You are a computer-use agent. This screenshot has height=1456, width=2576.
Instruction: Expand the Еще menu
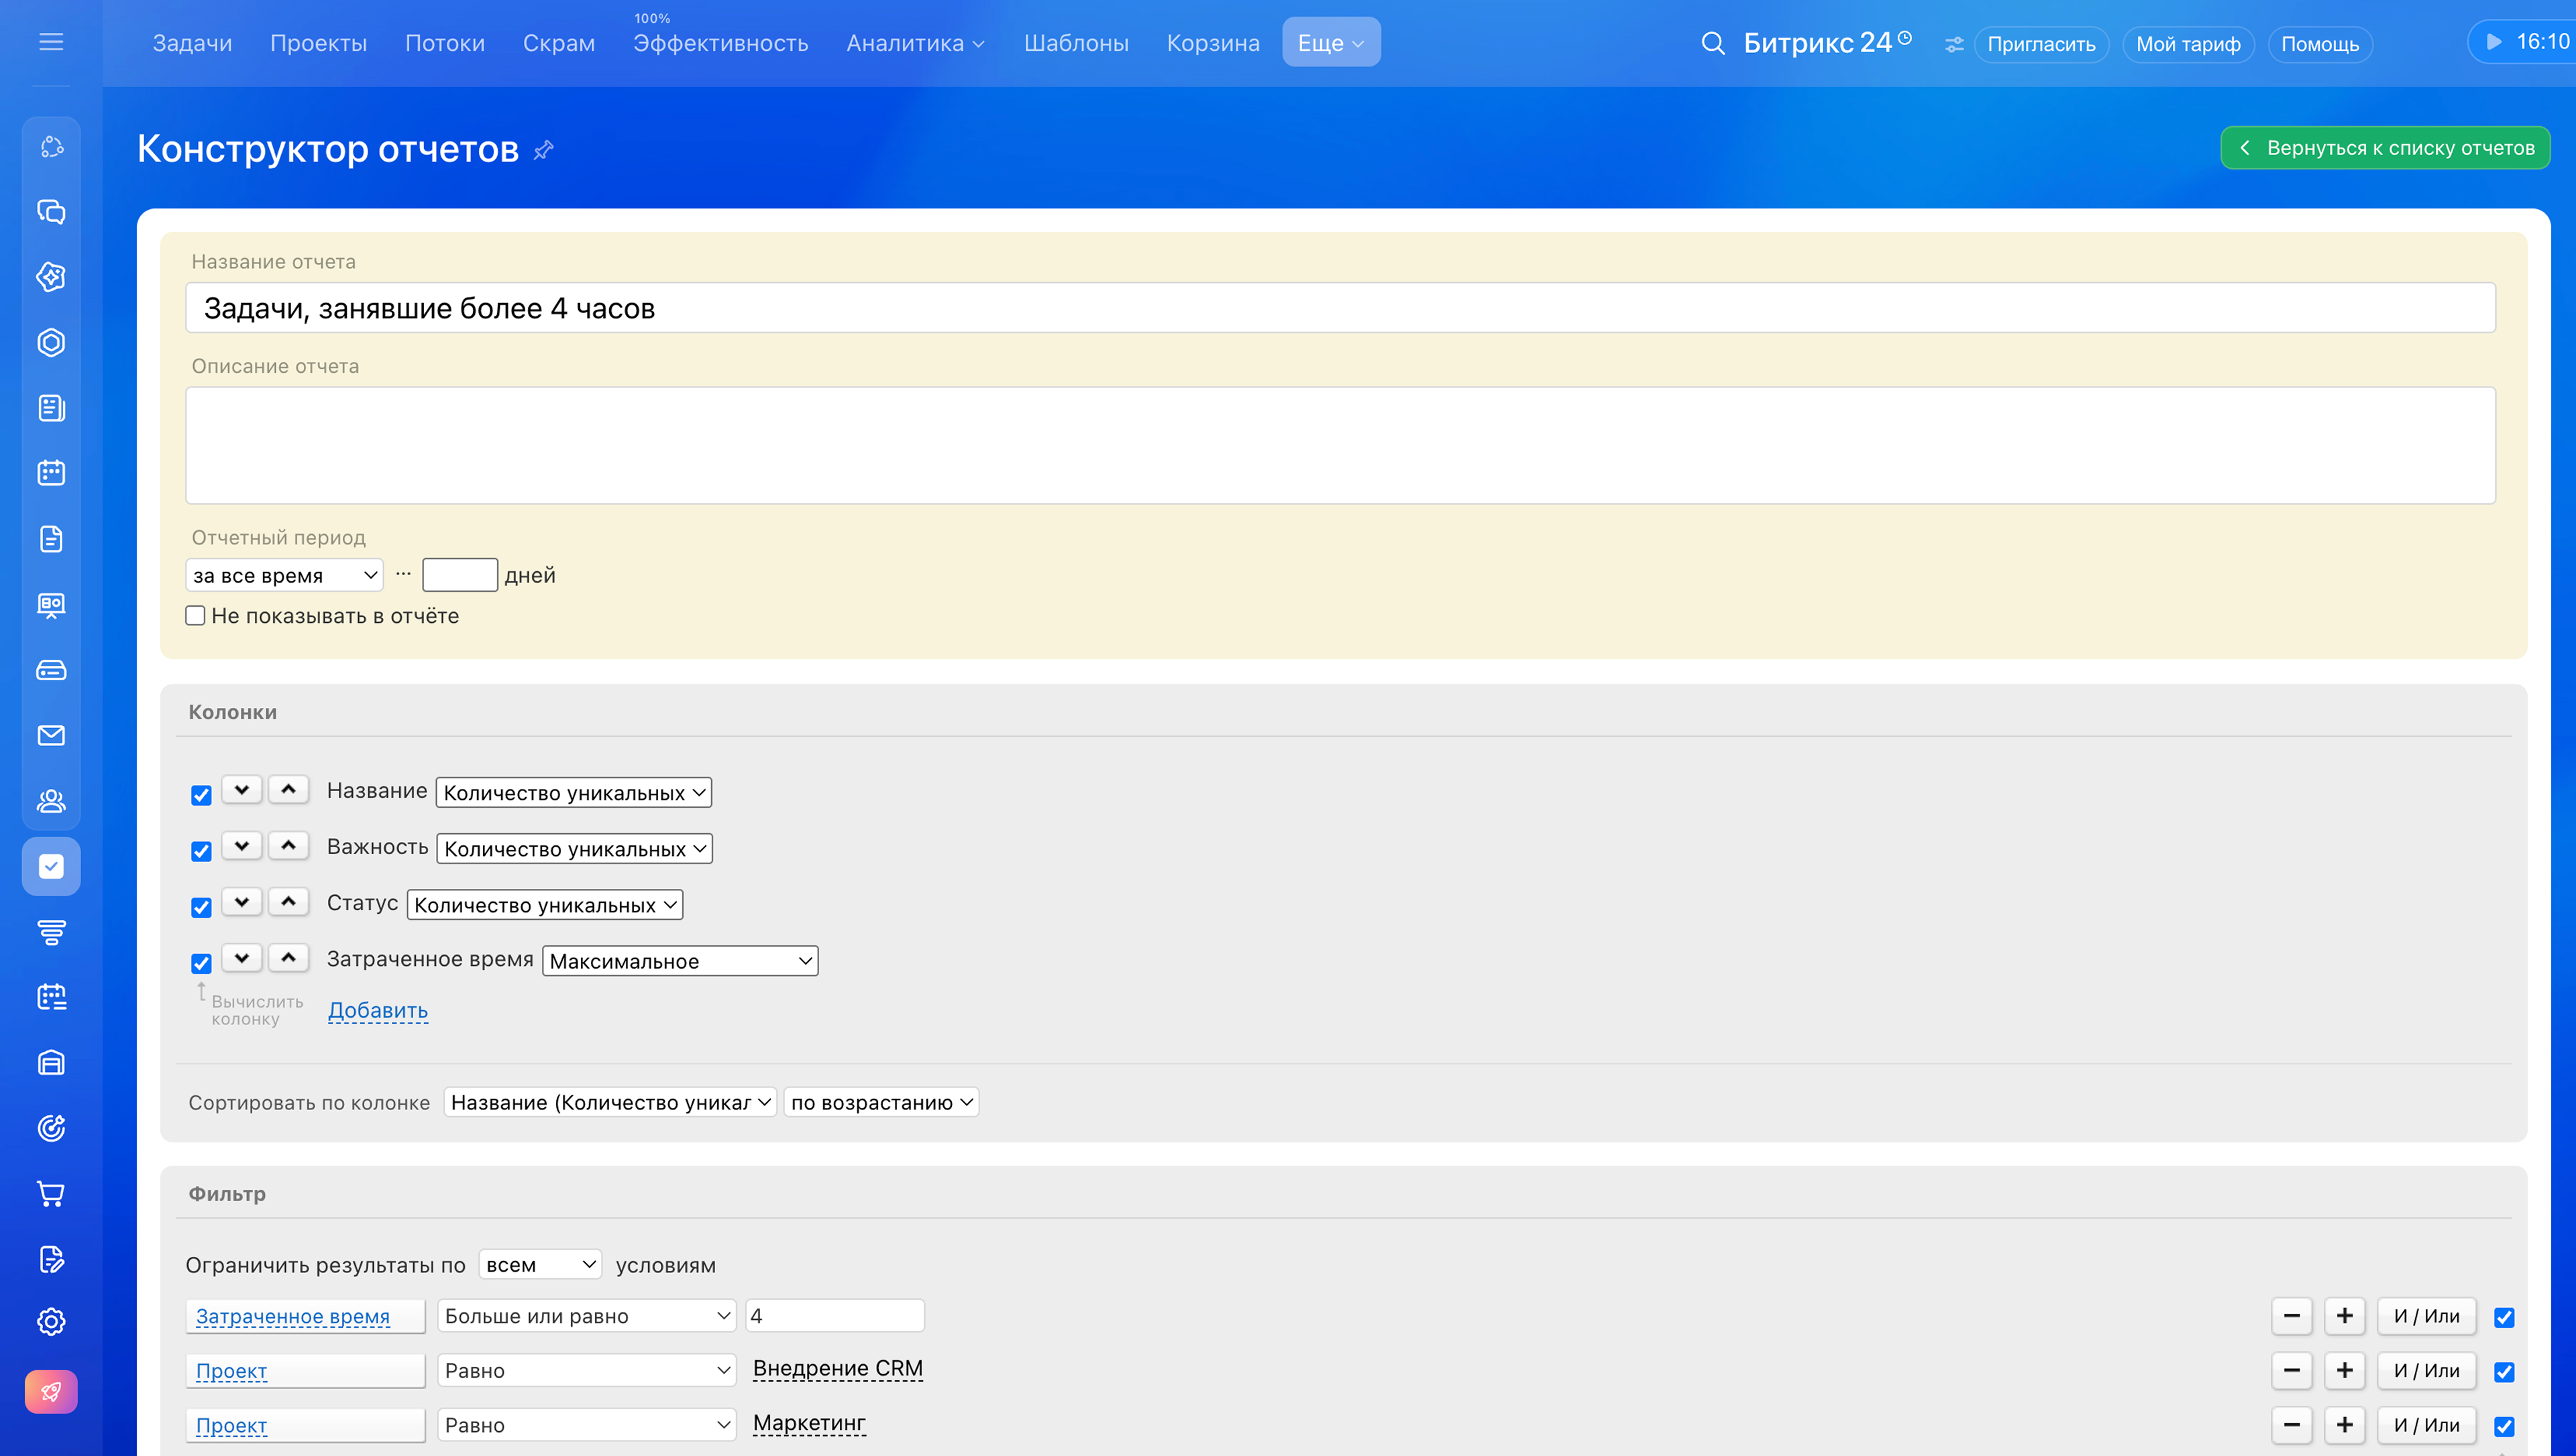1330,43
